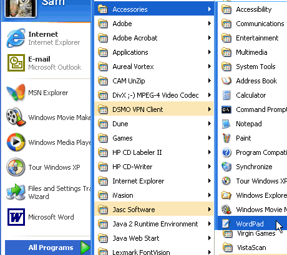Image resolution: width=287 pixels, height=255 pixels.
Task: Launch Notepad icon
Action: 226,124
